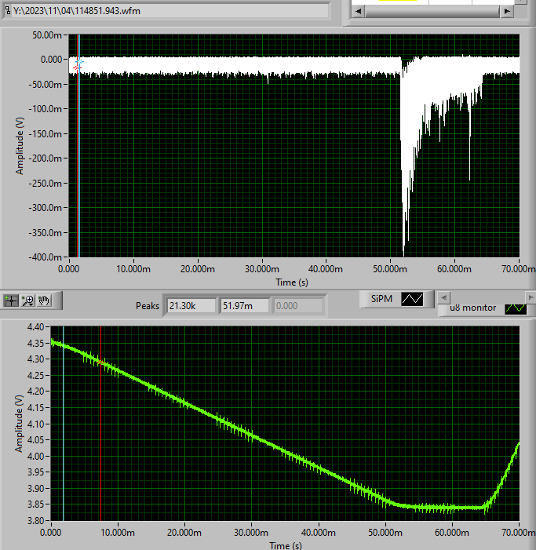Image resolution: width=536 pixels, height=550 pixels.
Task: Click the greyed Peaks field showing 0.000
Action: coord(297,306)
